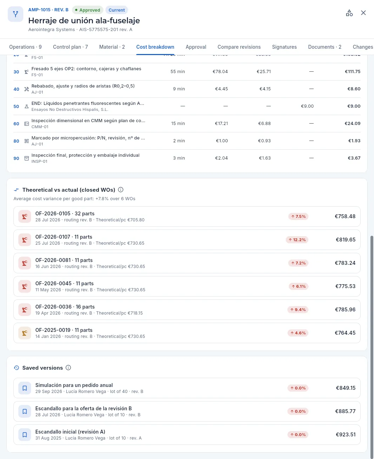Show info for Theoretical vs actual section
The image size is (374, 459).
tap(121, 190)
